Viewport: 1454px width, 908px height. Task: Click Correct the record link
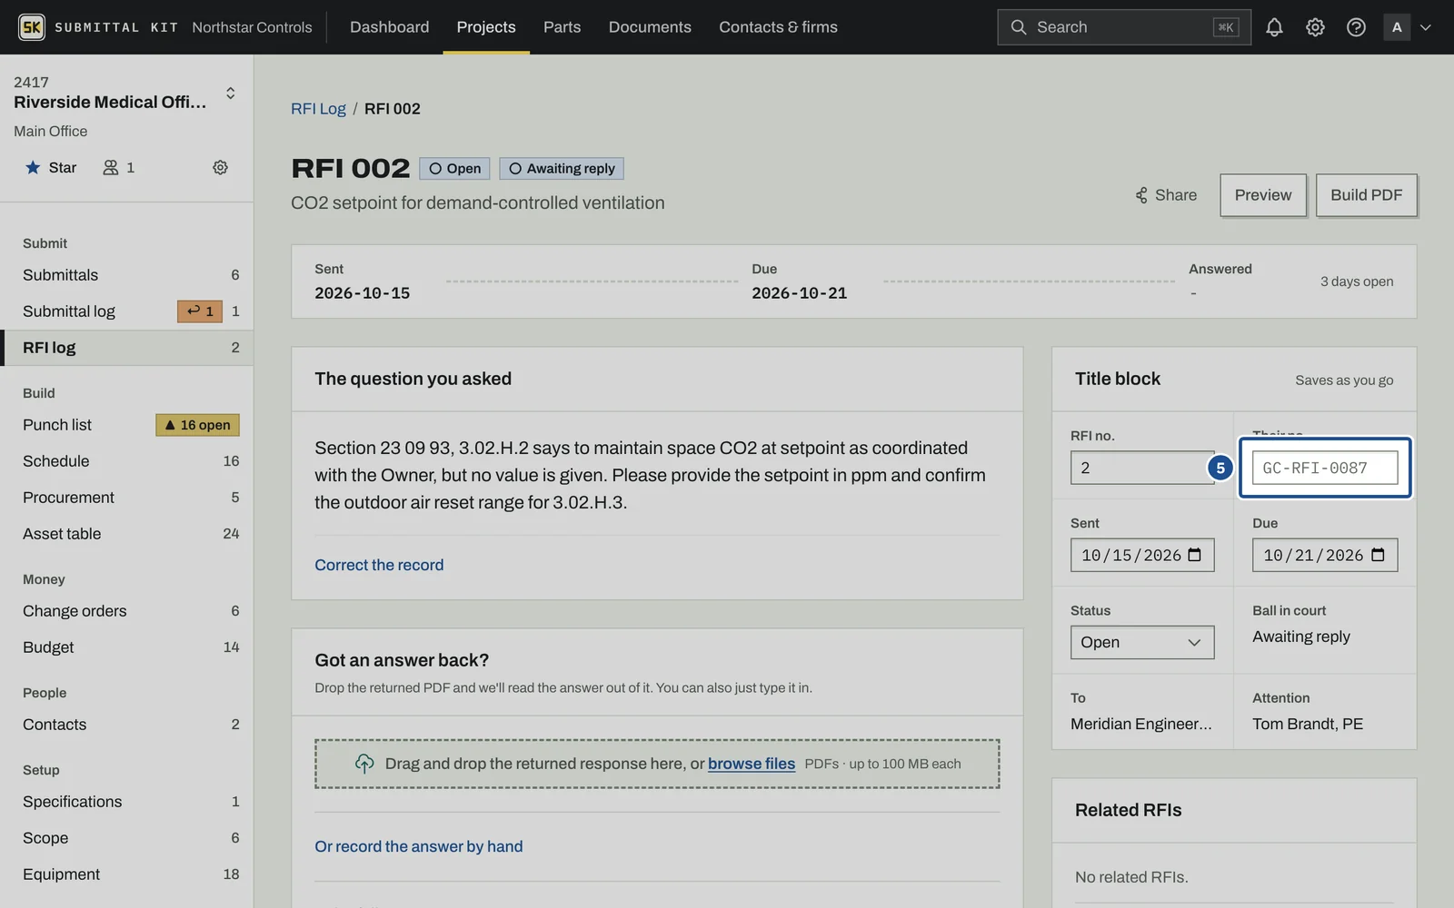(x=379, y=565)
